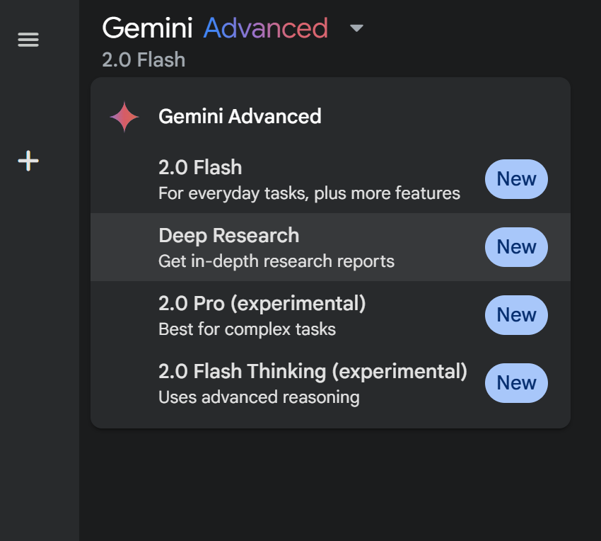The image size is (601, 541).
Task: Click the New badge beside 2.0 Flash
Action: [x=516, y=179]
